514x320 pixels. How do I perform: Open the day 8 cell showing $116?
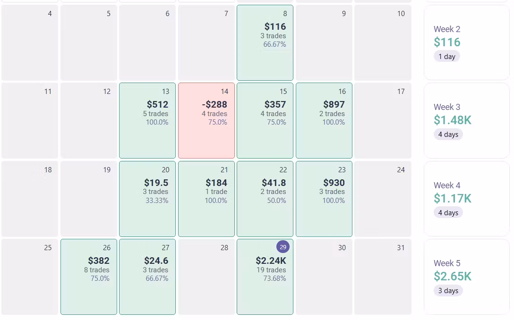pos(265,42)
